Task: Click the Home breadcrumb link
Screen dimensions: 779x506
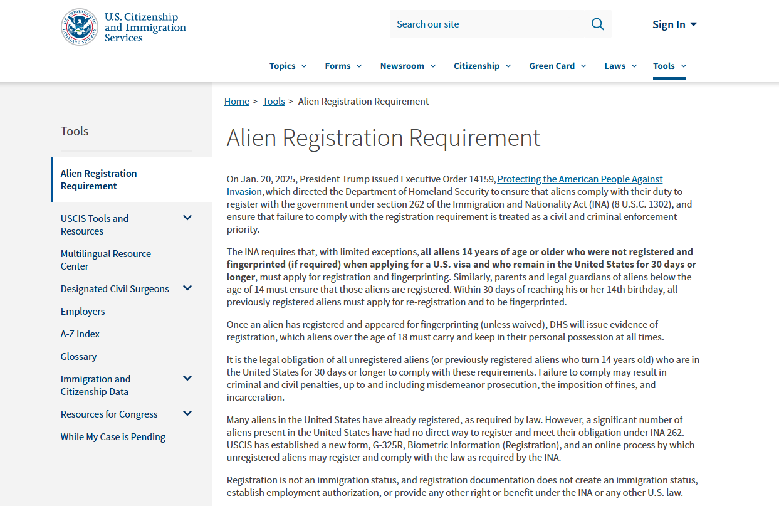Action: tap(236, 101)
